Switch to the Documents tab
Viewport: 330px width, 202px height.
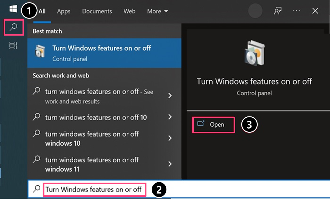pos(97,11)
